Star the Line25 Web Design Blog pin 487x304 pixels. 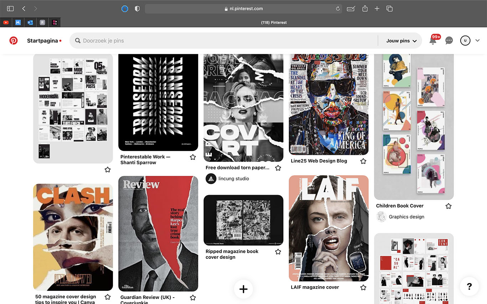pyautogui.click(x=363, y=161)
